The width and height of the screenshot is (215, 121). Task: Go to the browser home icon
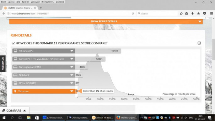[198, 14]
